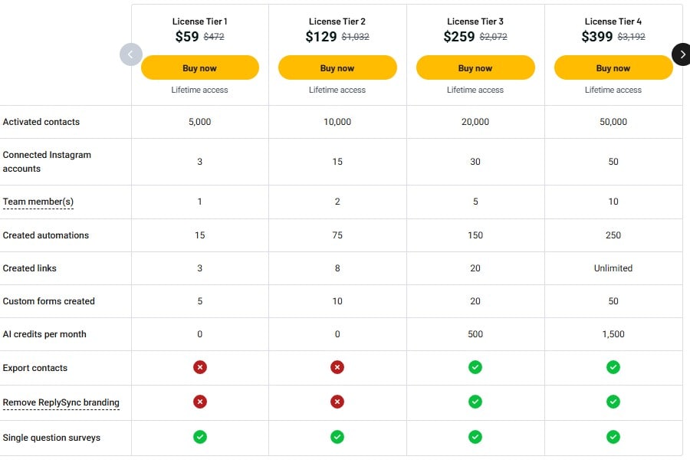Image resolution: width=690 pixels, height=463 pixels.
Task: Select the License Tier 3 column header
Action: coord(475,21)
